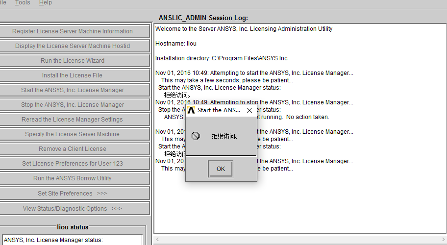Click the ANSLIC_ADMIN Session Log heading
Viewport: 447px width, 245px height.
203,18
